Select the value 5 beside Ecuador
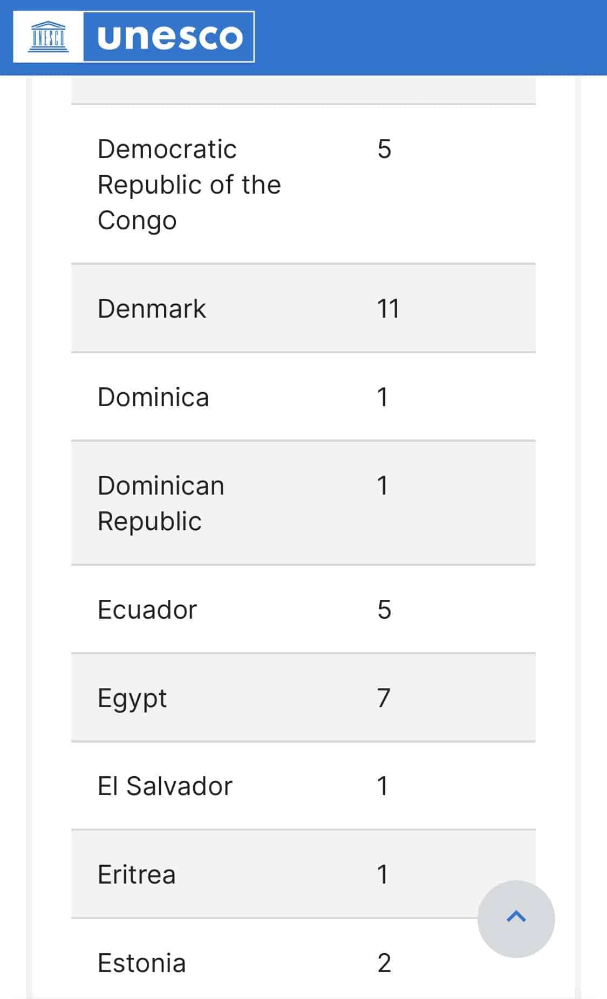The image size is (607, 999). [x=384, y=610]
